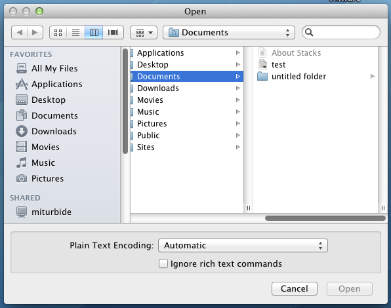Image resolution: width=391 pixels, height=308 pixels.
Task: Select the column view button
Action: coord(94,33)
